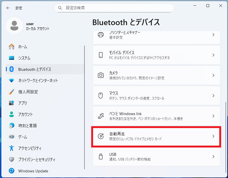The width and height of the screenshot is (228, 178).
Task: Open the USB settings title
Action: click(113, 154)
